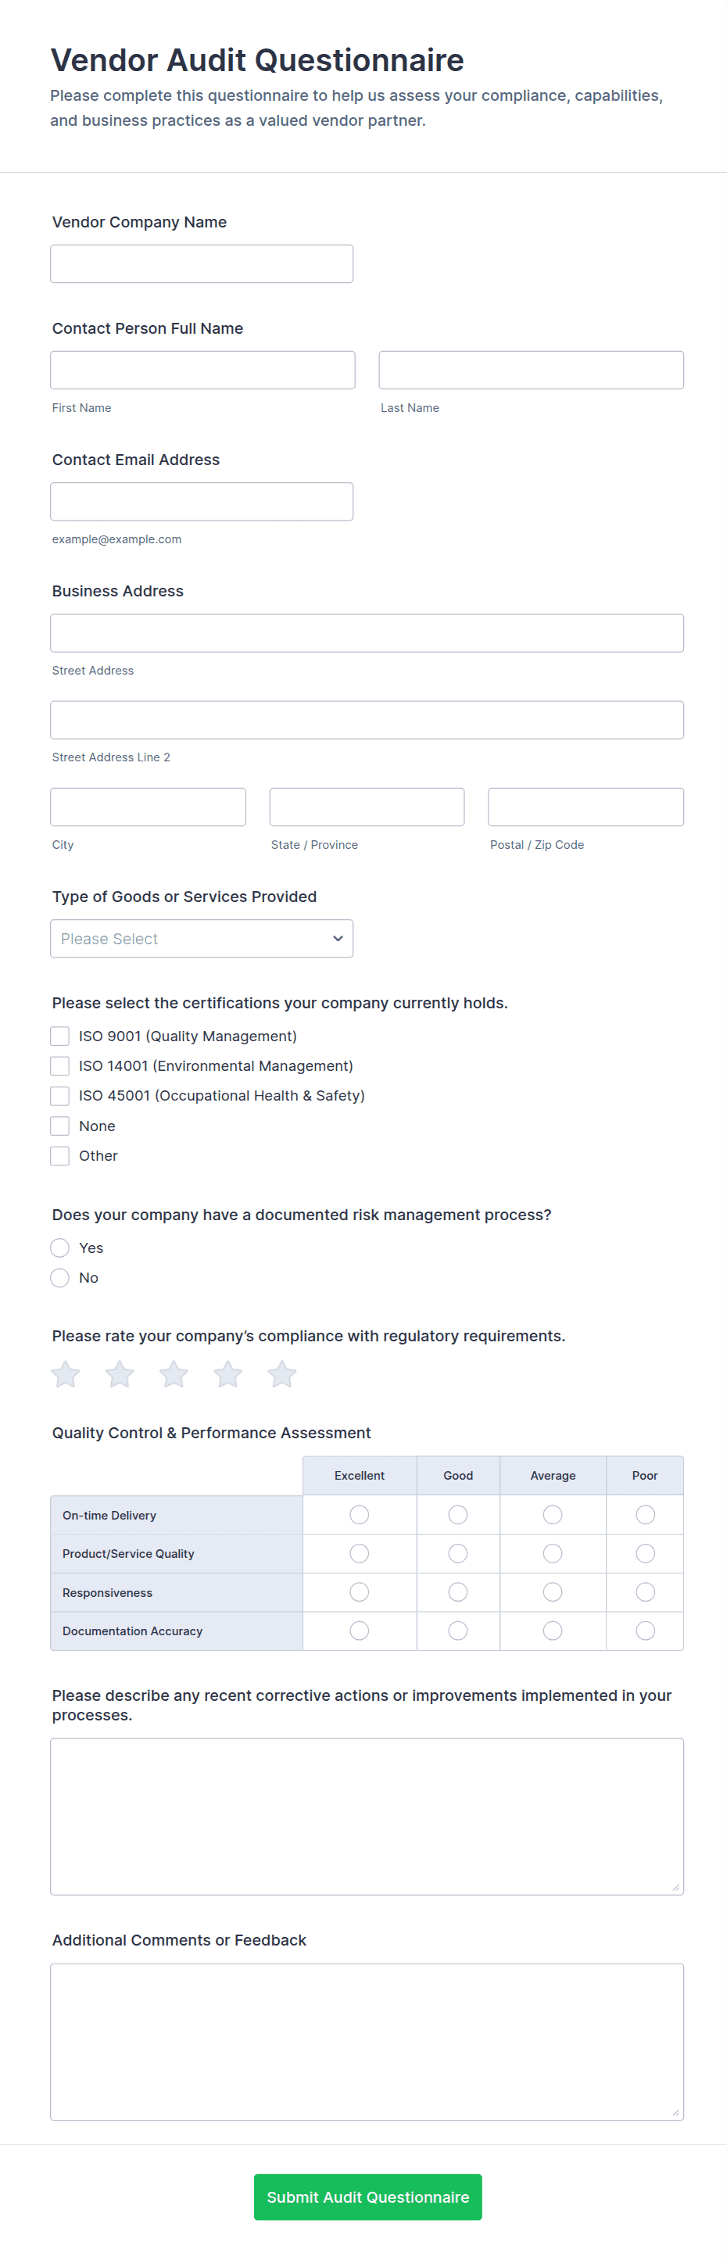The image size is (727, 2259).
Task: Mark Product/Service Quality as Good
Action: coord(458,1553)
